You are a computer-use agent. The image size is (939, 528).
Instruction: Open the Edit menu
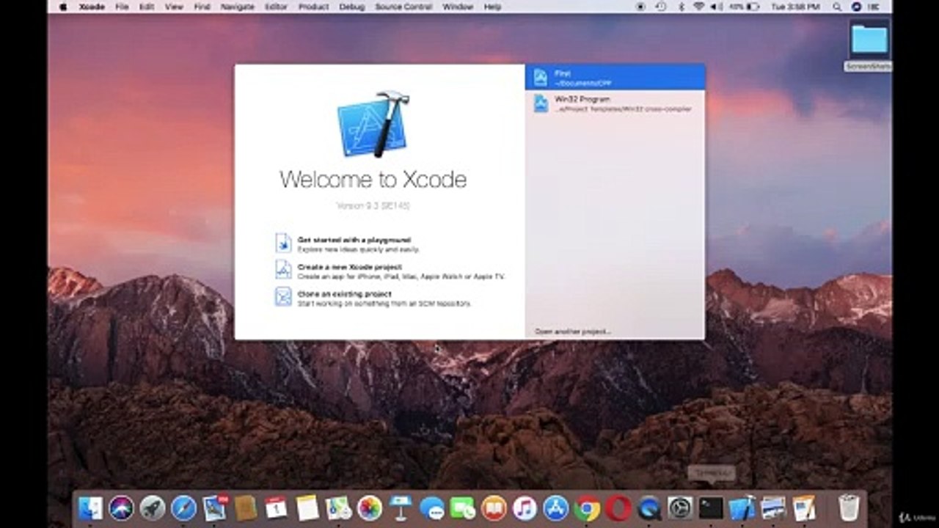[146, 7]
